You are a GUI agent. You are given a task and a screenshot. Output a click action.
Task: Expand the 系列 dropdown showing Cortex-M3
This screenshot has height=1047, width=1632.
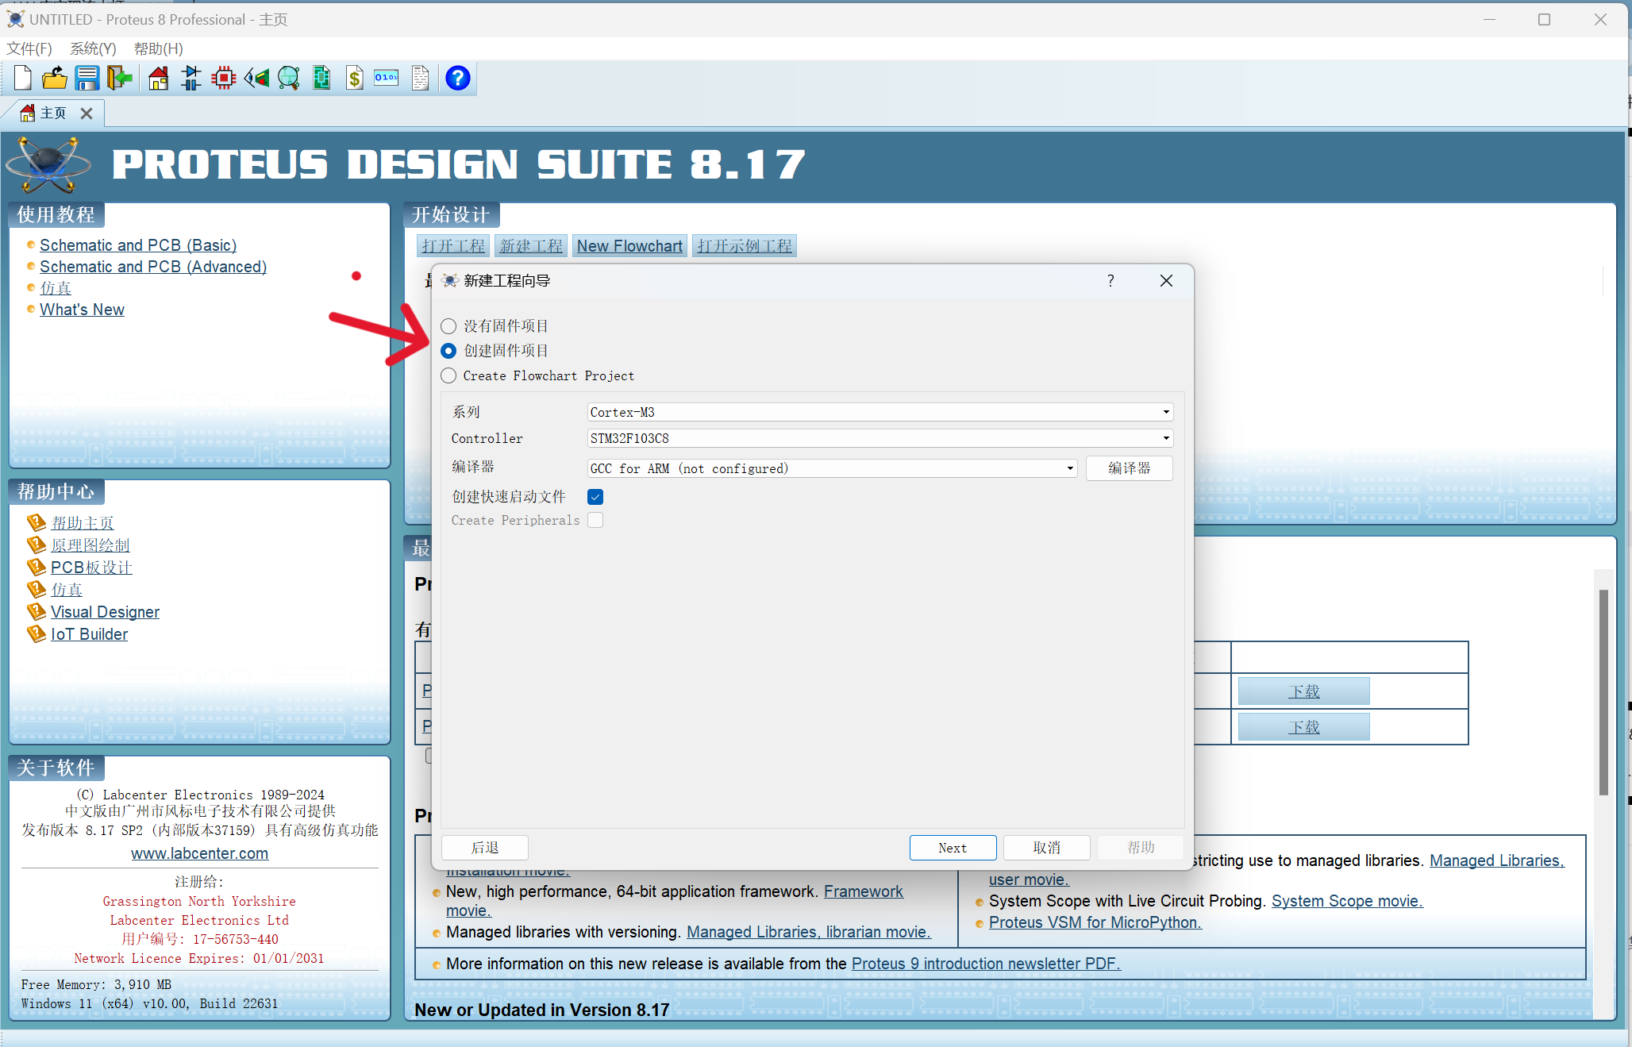click(x=880, y=412)
